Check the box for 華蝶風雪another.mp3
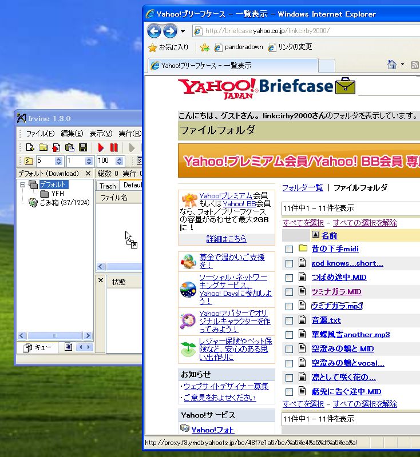Viewport: 420px width, 457px height. 289,335
